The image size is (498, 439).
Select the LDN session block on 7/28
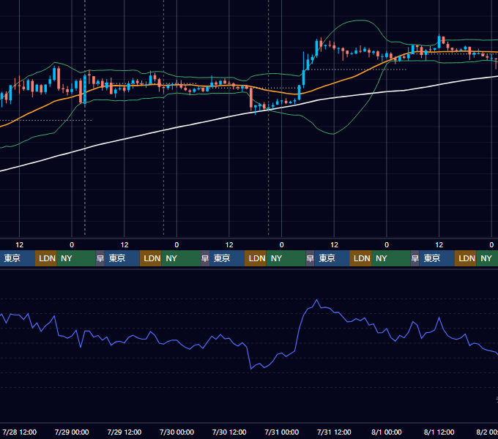pos(45,258)
